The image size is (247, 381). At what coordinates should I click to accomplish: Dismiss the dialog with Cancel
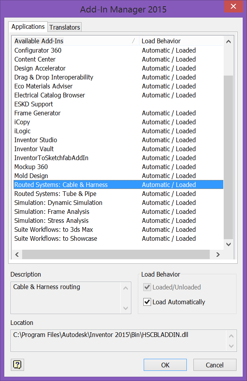tap(215, 365)
